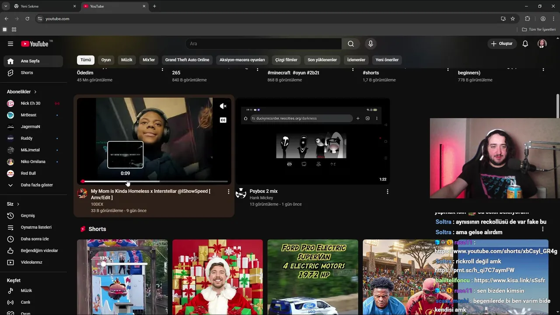Start voice search with microphone icon
Viewport: 560px width, 315px height.
[371, 44]
